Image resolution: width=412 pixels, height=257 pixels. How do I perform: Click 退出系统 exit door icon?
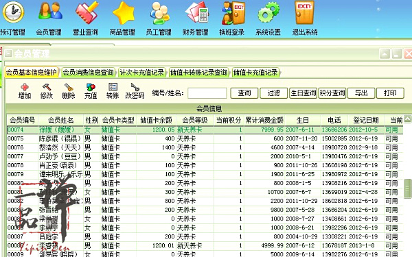pyautogui.click(x=304, y=12)
